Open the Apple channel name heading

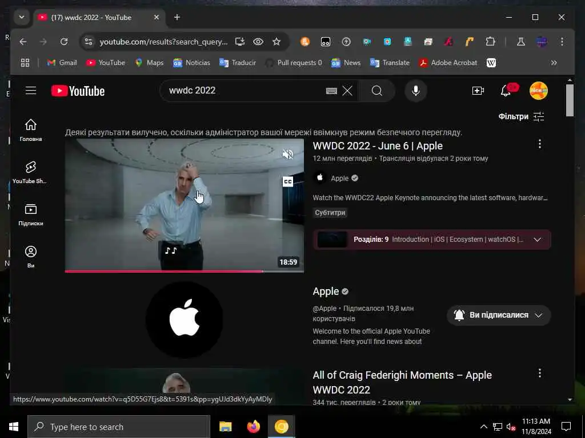tap(326, 291)
